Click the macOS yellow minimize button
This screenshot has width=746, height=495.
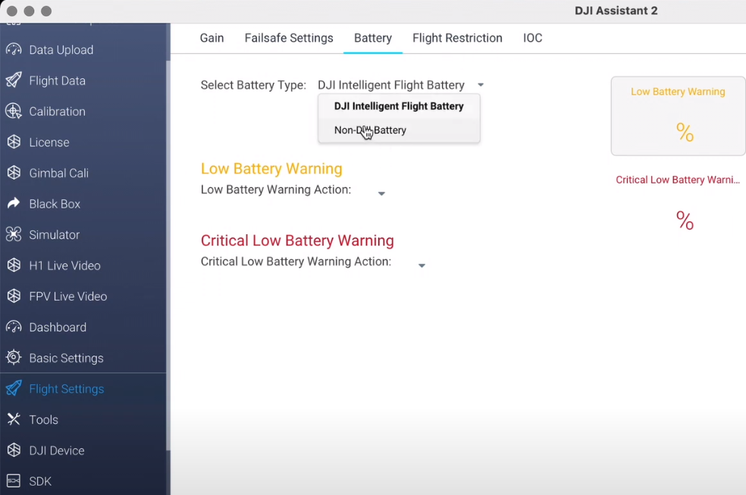[29, 11]
